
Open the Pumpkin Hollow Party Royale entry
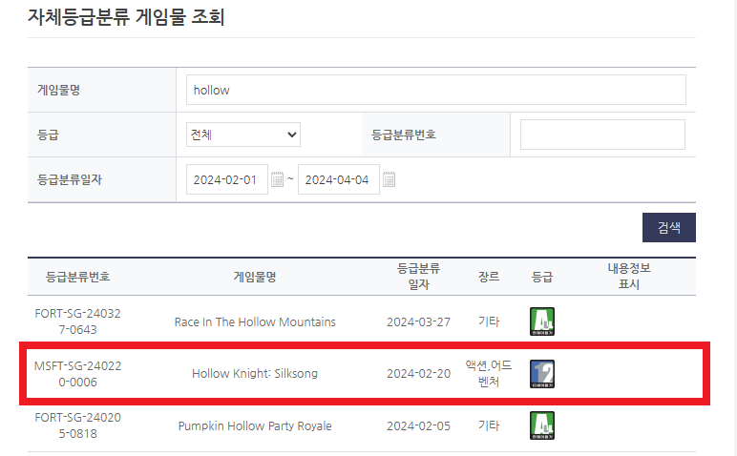[255, 425]
